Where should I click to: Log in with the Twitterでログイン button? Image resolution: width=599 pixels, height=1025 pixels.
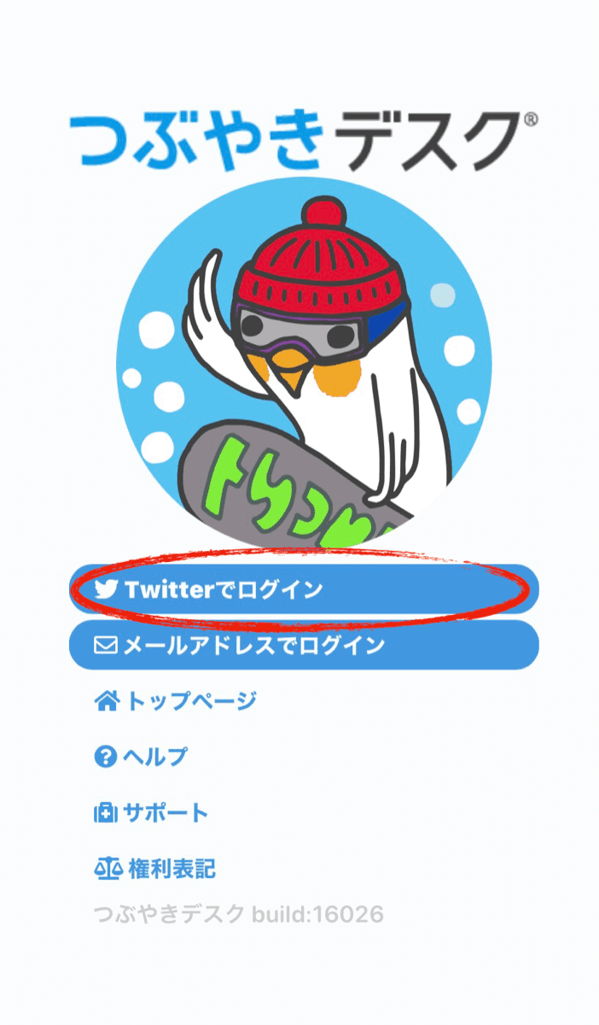tap(304, 589)
